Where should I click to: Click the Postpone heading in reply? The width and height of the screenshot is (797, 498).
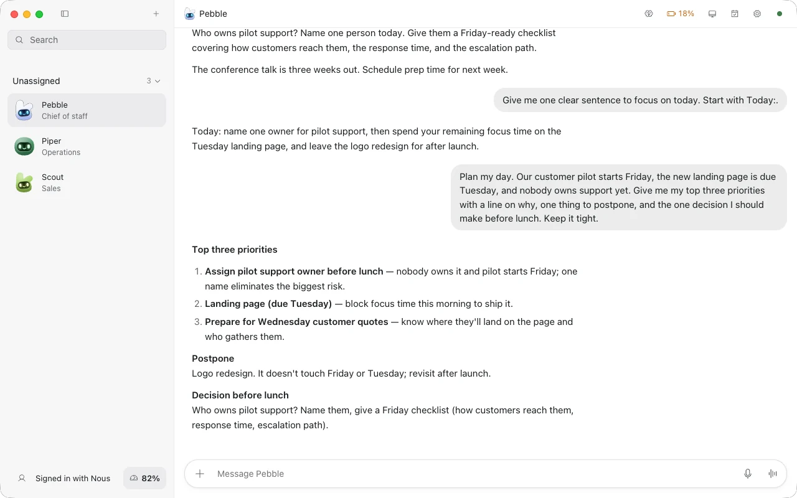tap(213, 359)
